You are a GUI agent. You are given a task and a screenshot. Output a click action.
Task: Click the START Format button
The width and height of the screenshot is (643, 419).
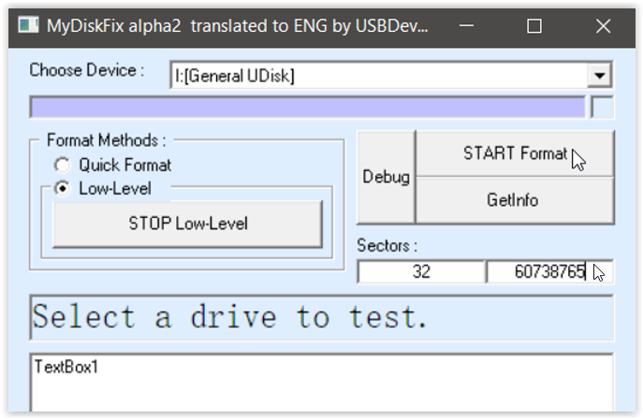[x=515, y=153]
